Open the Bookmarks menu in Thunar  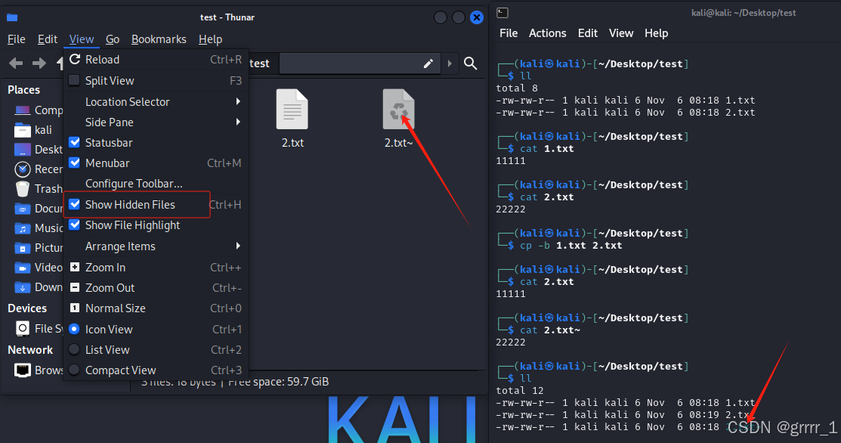click(159, 39)
